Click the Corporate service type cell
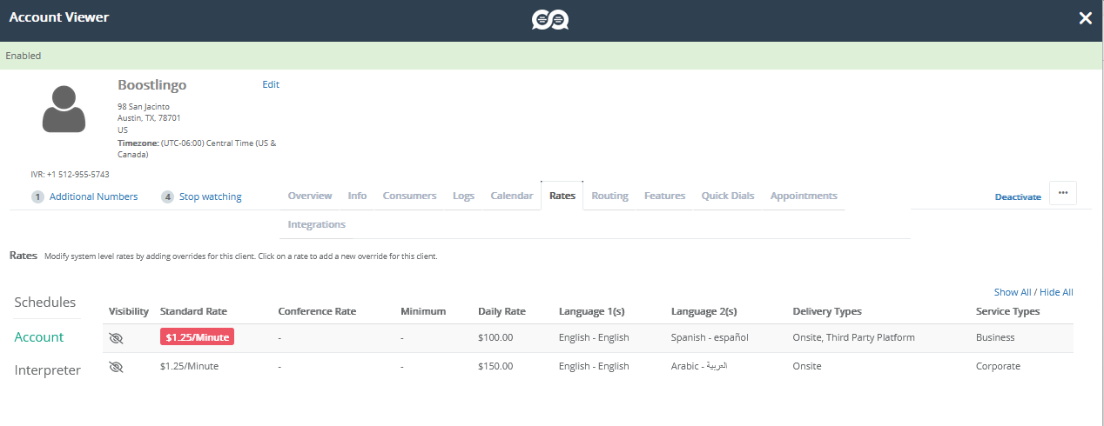The image size is (1104, 426). [998, 366]
